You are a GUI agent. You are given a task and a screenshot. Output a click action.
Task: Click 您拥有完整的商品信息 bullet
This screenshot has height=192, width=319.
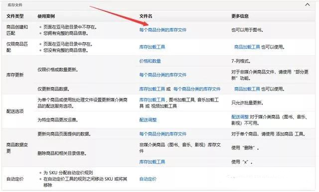click(66, 33)
